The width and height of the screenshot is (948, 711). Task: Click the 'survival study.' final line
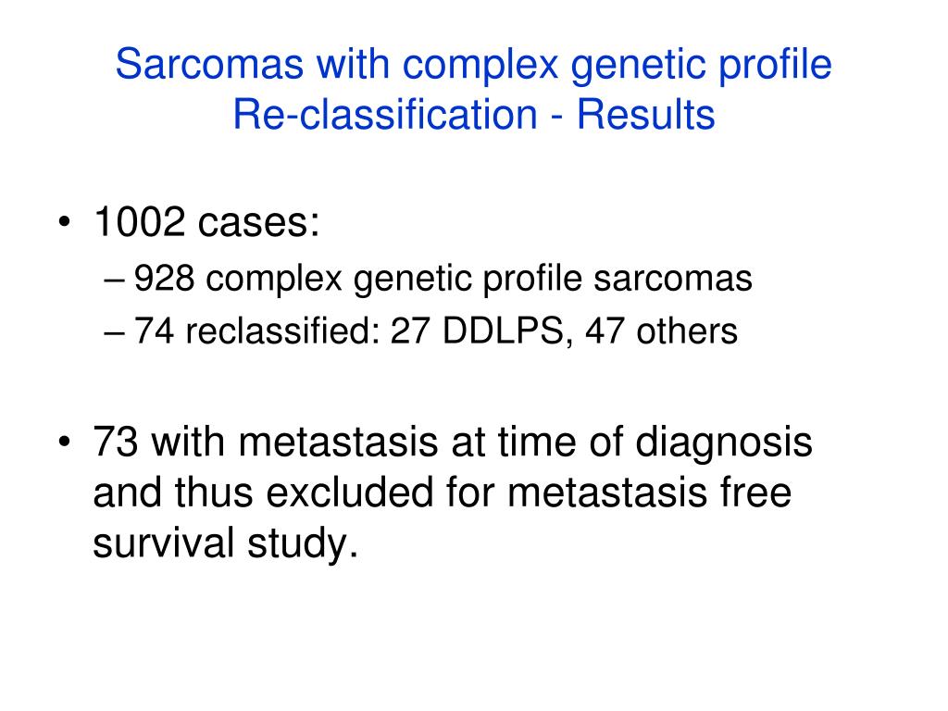click(226, 543)
